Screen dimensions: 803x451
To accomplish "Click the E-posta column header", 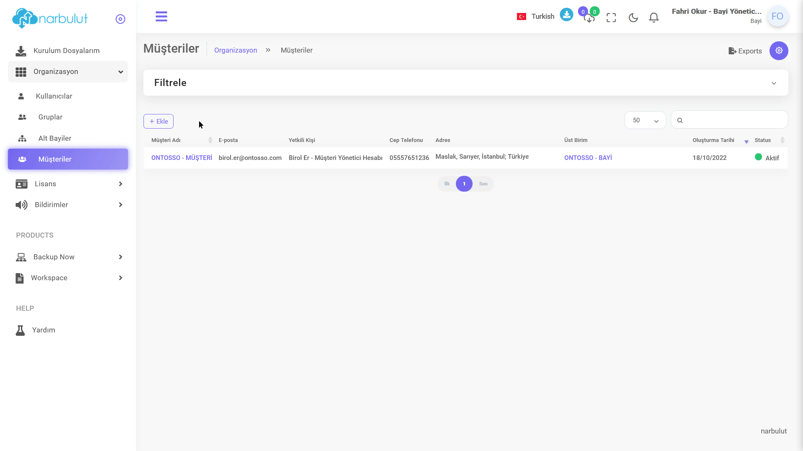I will (228, 140).
